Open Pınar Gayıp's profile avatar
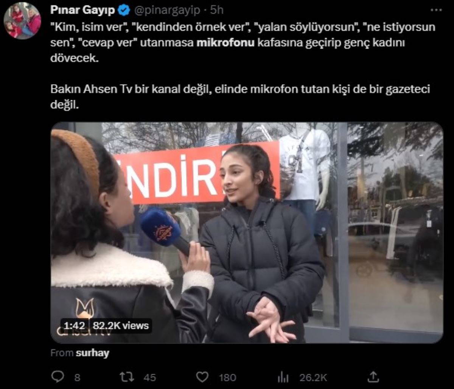This screenshot has width=454, height=389. coord(22,21)
